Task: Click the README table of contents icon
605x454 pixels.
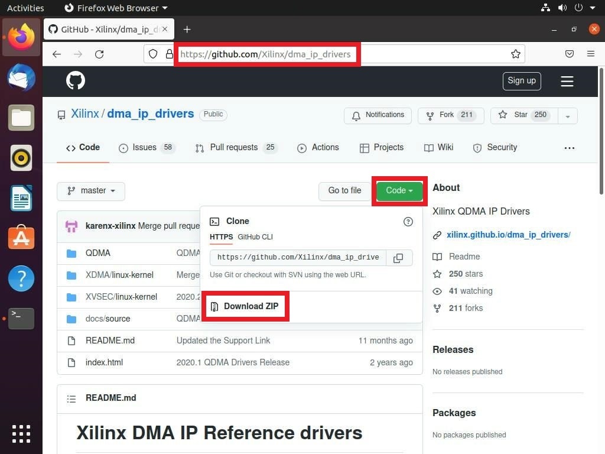Action: tap(71, 399)
